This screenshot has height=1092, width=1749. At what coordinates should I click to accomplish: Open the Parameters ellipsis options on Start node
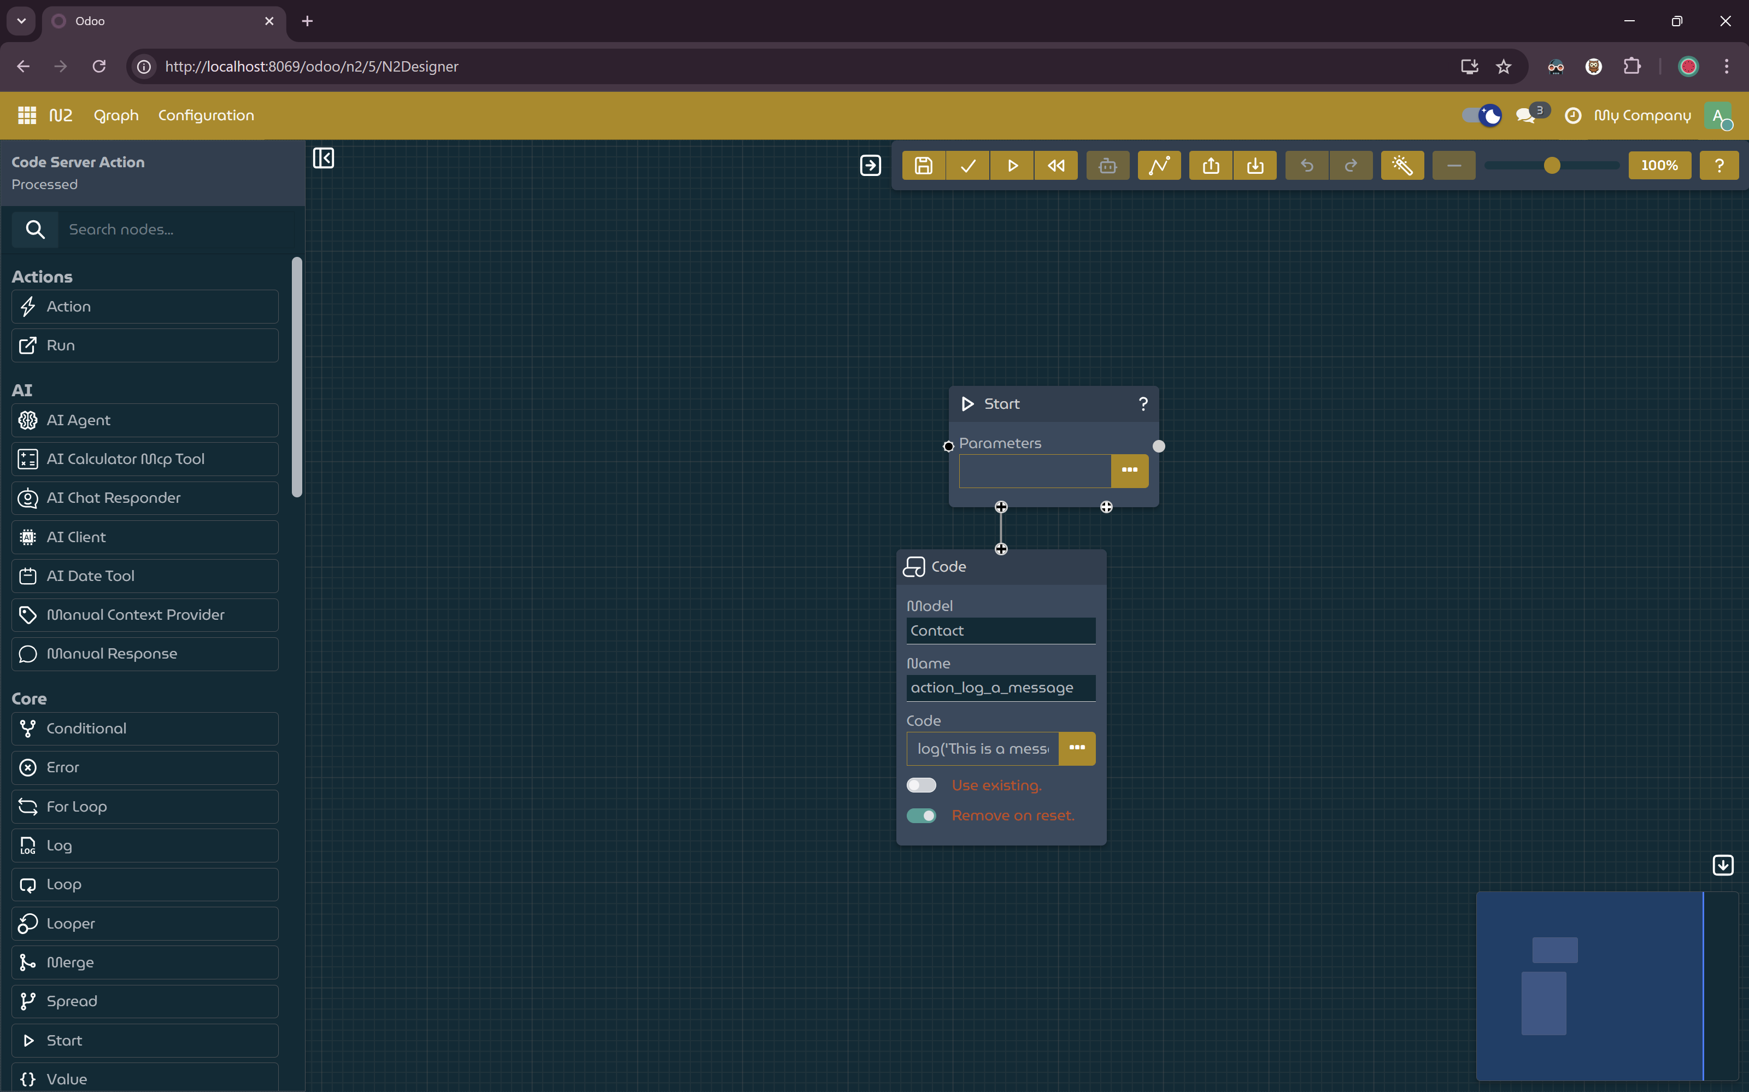1129,470
